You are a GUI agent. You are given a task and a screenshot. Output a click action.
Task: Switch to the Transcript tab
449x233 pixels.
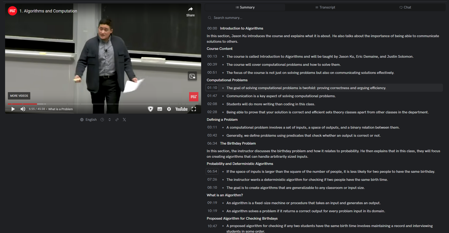(x=325, y=7)
